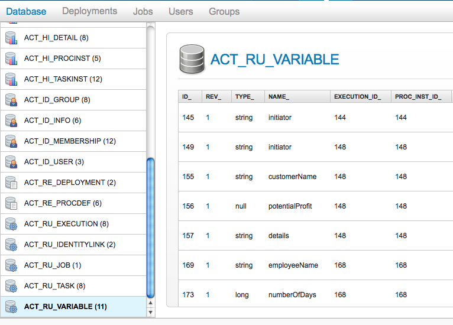Go to the Users tab
This screenshot has height=325, width=453.
180,11
